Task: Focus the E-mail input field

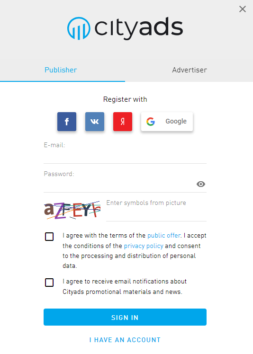Action: [x=125, y=156]
